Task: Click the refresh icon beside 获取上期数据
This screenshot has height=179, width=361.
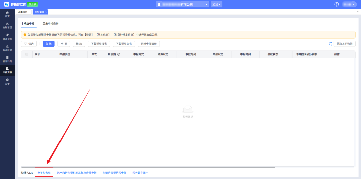Action: [x=330, y=44]
